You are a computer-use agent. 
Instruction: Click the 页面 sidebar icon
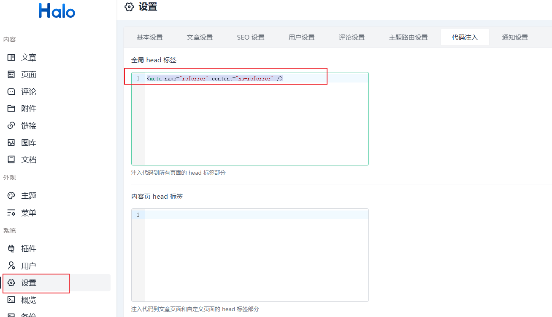pyautogui.click(x=11, y=75)
